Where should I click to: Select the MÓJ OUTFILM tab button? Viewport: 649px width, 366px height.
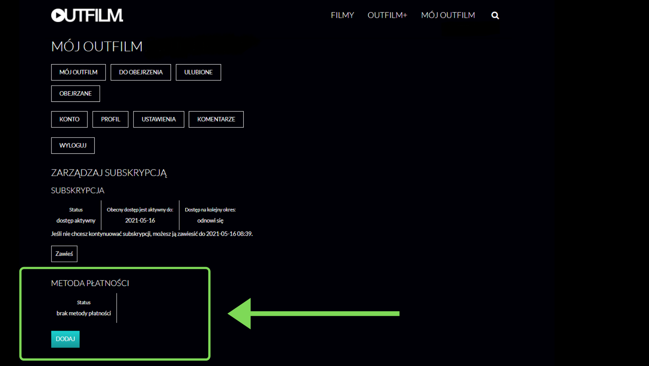(78, 72)
